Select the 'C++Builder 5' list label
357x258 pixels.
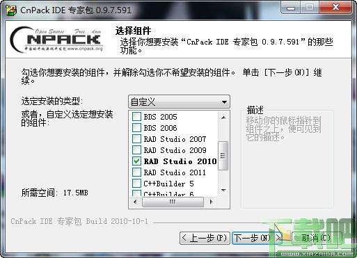pos(168,184)
